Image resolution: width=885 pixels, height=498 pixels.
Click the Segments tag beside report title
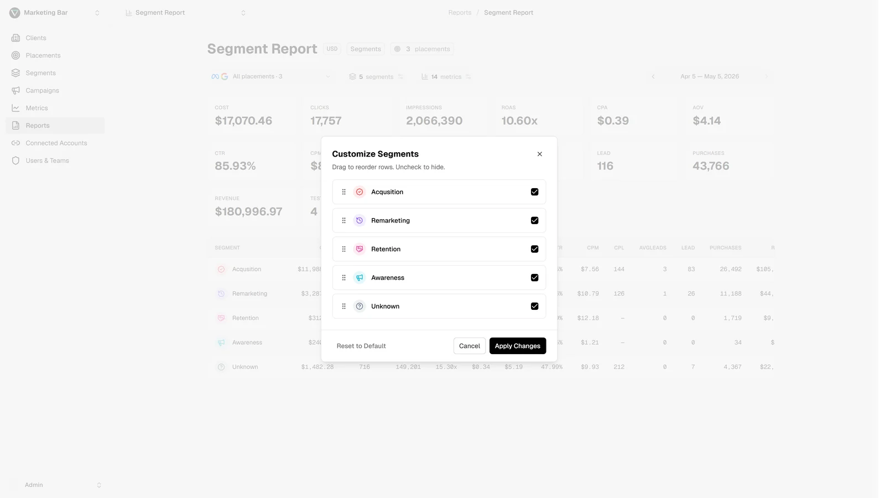click(x=366, y=49)
